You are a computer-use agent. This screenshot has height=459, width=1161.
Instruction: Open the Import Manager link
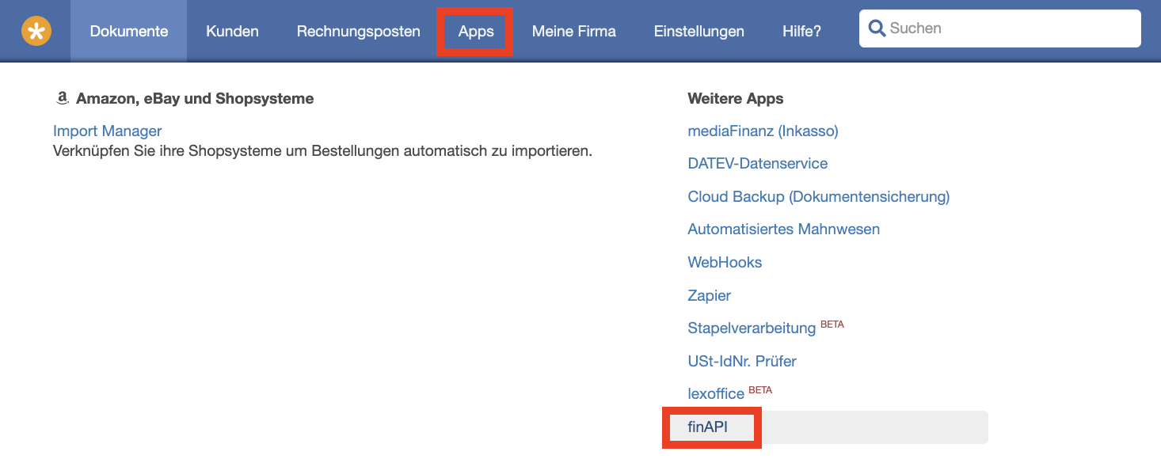pyautogui.click(x=108, y=131)
